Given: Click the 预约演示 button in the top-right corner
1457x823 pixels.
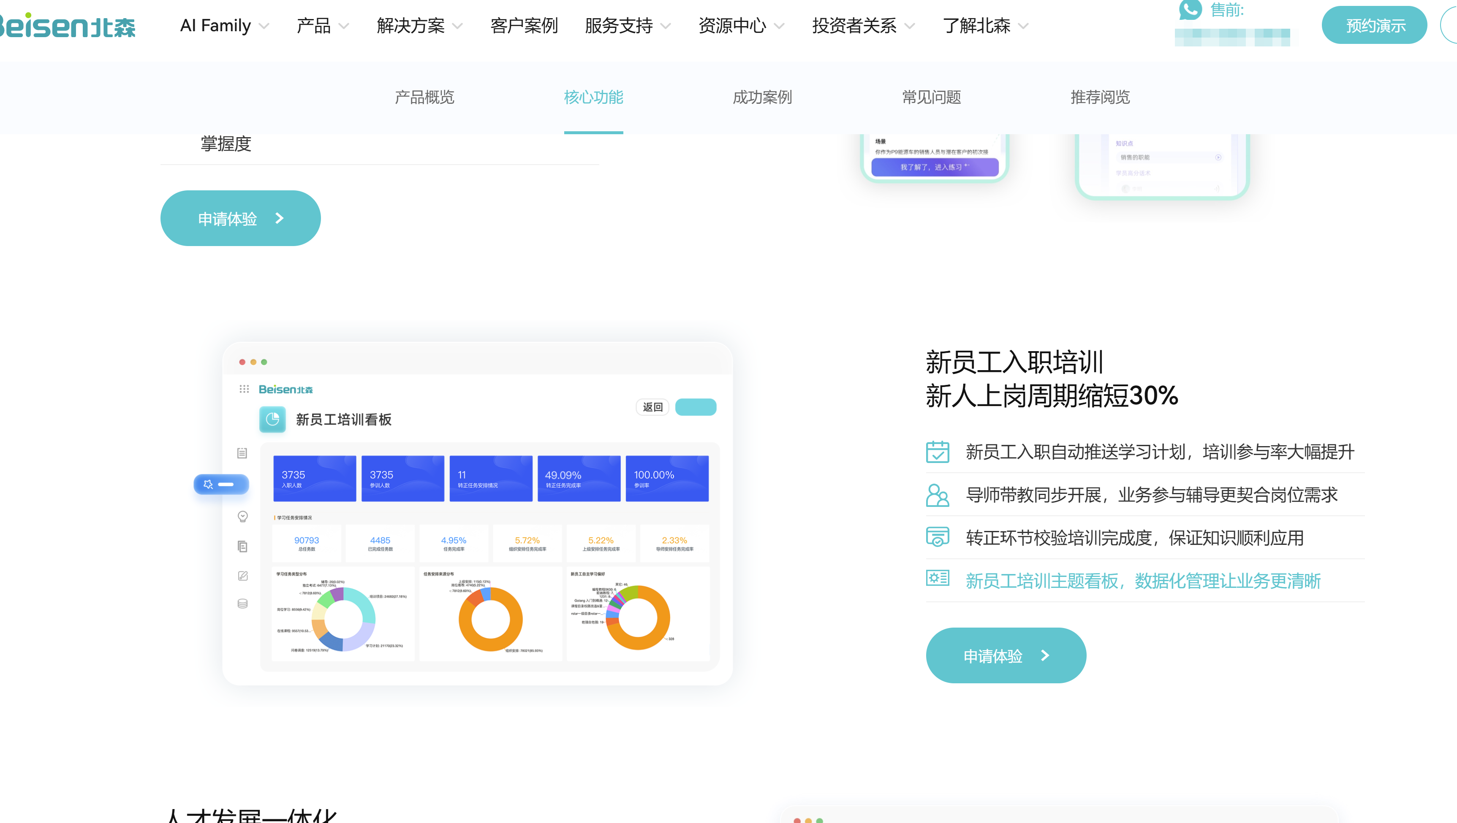Looking at the screenshot, I should [x=1374, y=24].
